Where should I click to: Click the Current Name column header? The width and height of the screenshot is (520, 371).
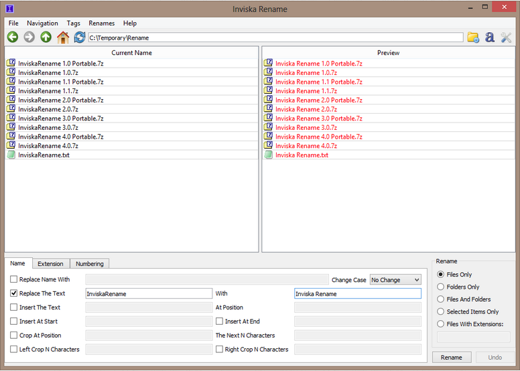[131, 52]
